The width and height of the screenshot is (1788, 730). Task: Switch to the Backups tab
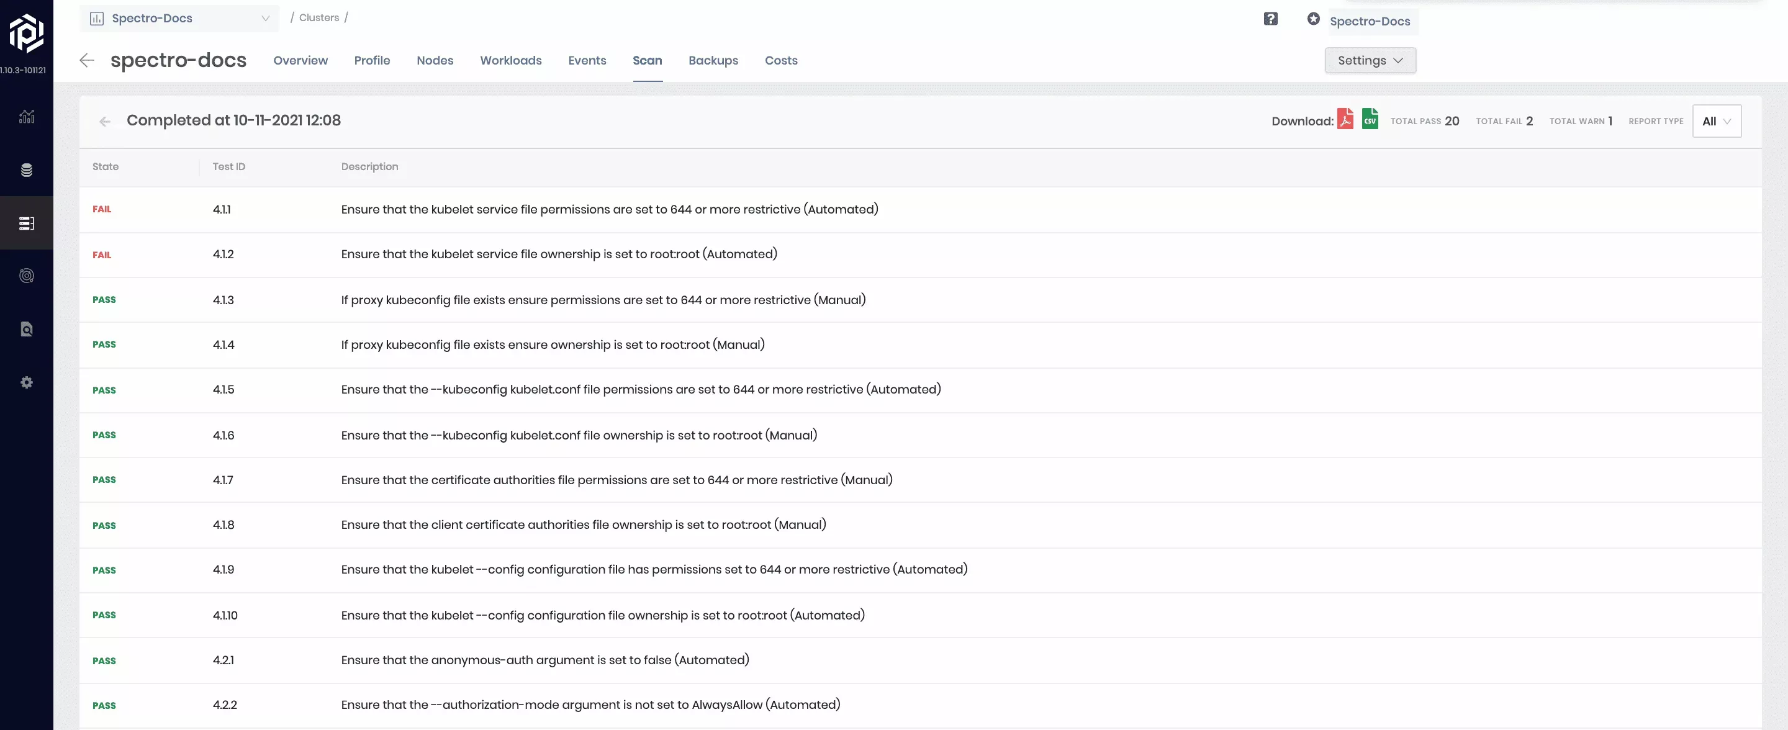(713, 60)
